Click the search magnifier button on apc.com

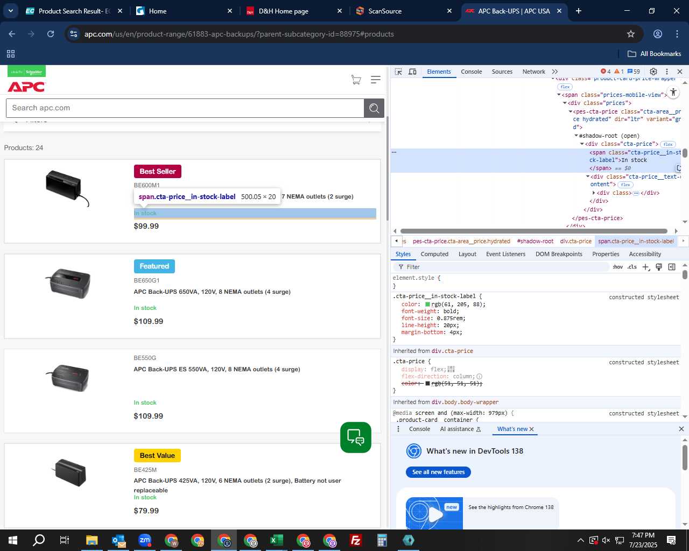[374, 108]
